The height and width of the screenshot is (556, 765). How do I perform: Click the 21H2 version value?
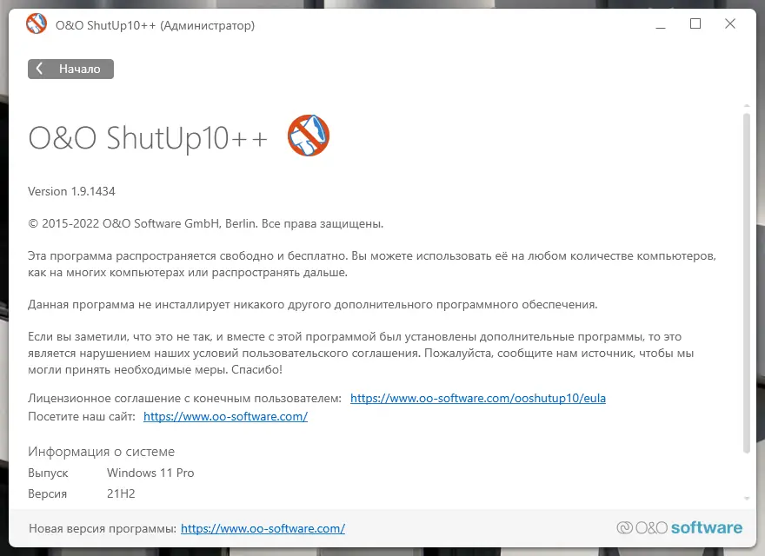tap(121, 493)
